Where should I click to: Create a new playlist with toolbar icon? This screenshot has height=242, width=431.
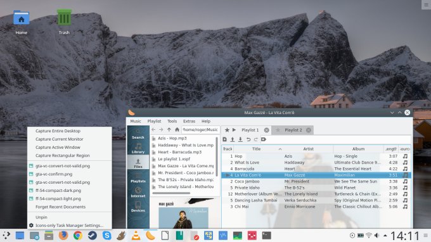pos(224,139)
